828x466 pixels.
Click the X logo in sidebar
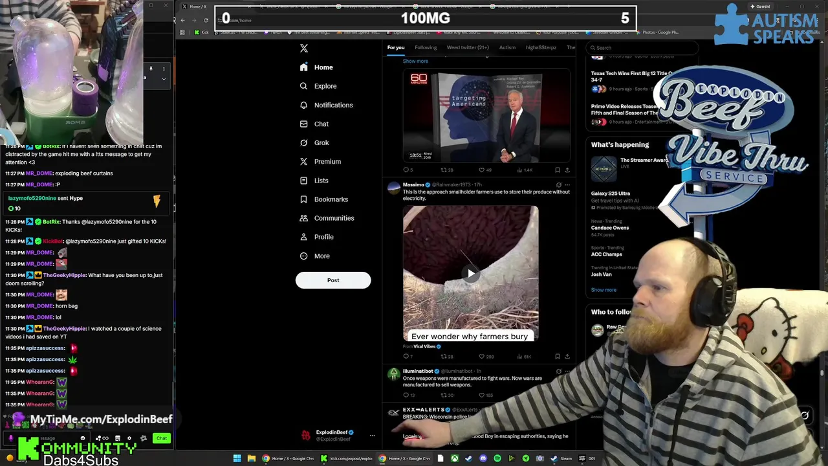point(304,48)
